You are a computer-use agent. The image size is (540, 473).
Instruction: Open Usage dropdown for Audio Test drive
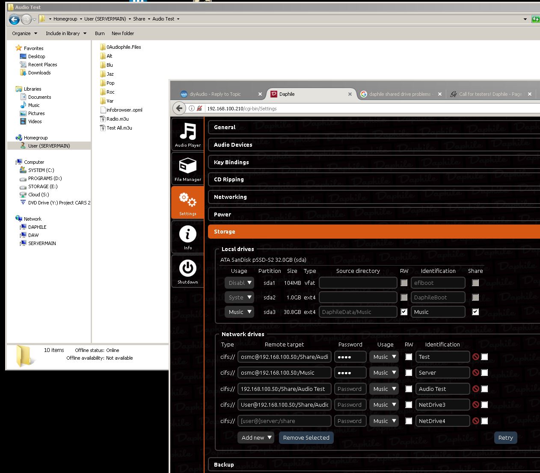[384, 389]
